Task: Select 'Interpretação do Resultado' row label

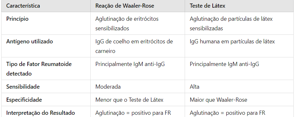Action: 40,113
